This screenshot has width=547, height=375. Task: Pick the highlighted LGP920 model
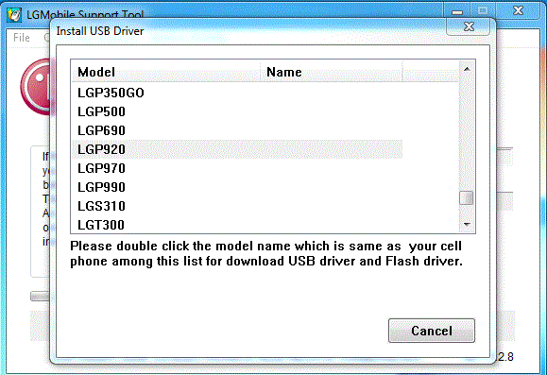(x=237, y=149)
